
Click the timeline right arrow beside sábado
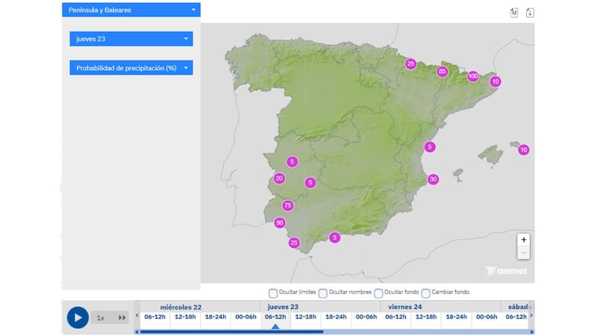click(531, 315)
